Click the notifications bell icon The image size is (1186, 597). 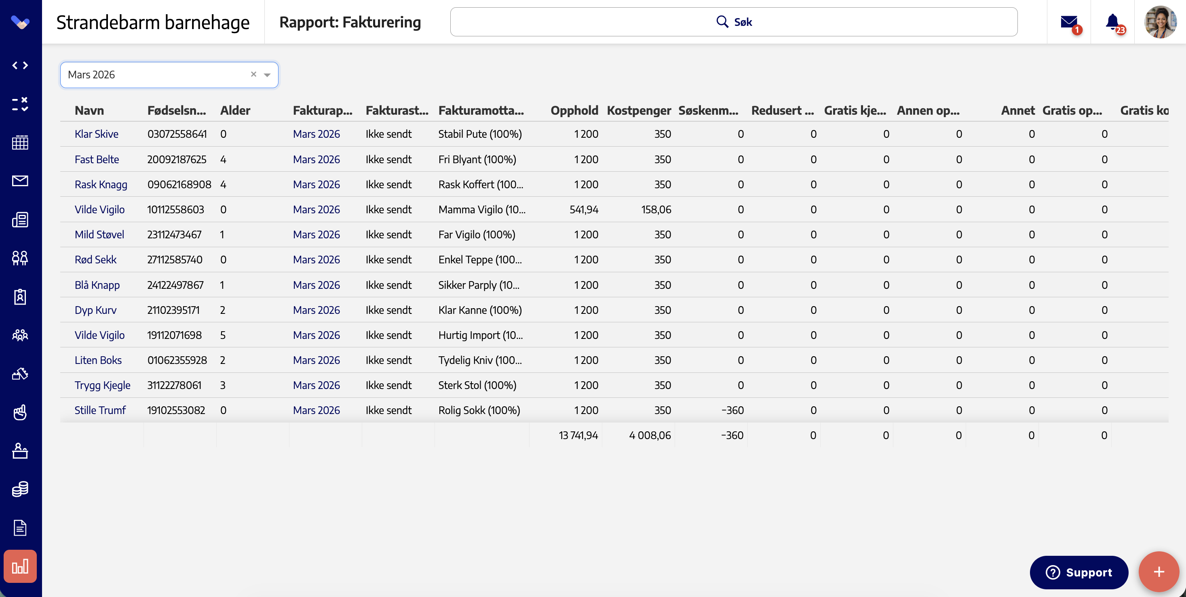[1113, 22]
